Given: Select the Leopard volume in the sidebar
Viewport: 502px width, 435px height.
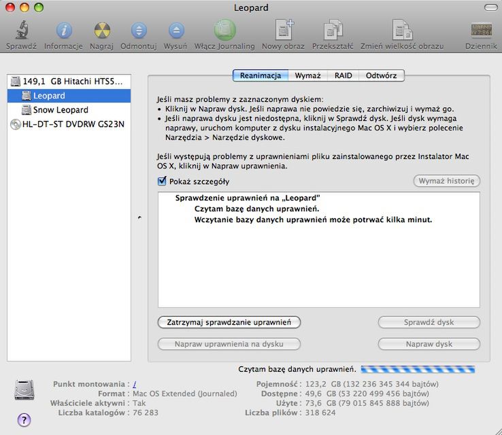Looking at the screenshot, I should [69, 96].
